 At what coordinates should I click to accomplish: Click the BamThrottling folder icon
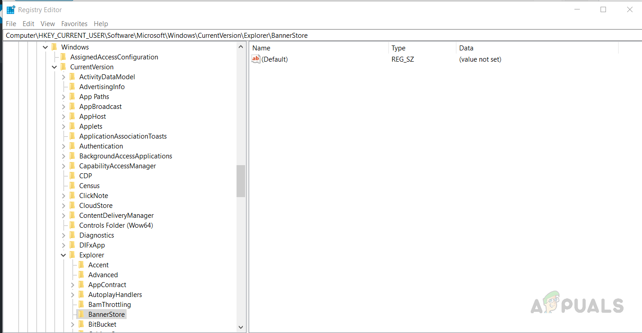pyautogui.click(x=82, y=304)
